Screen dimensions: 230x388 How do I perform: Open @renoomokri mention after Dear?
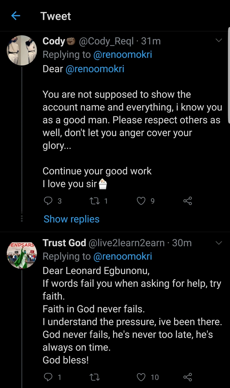coord(95,69)
